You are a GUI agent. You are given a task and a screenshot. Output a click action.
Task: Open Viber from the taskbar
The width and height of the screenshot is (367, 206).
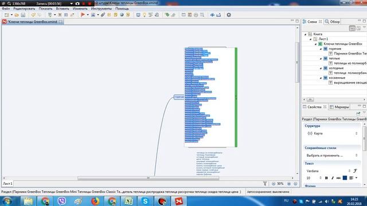point(62,201)
